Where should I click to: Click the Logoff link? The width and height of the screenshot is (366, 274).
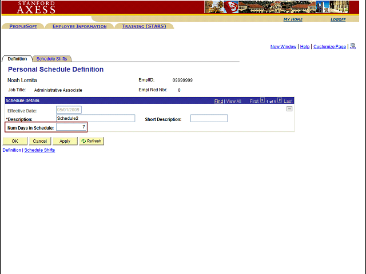(x=338, y=19)
